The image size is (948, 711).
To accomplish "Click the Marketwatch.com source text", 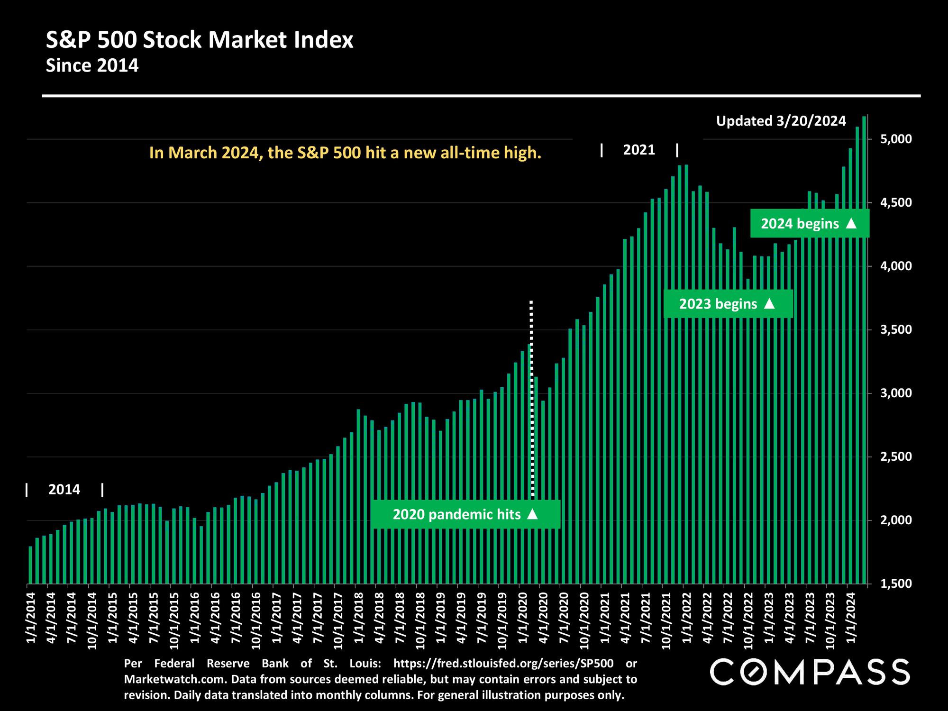I will point(176,679).
